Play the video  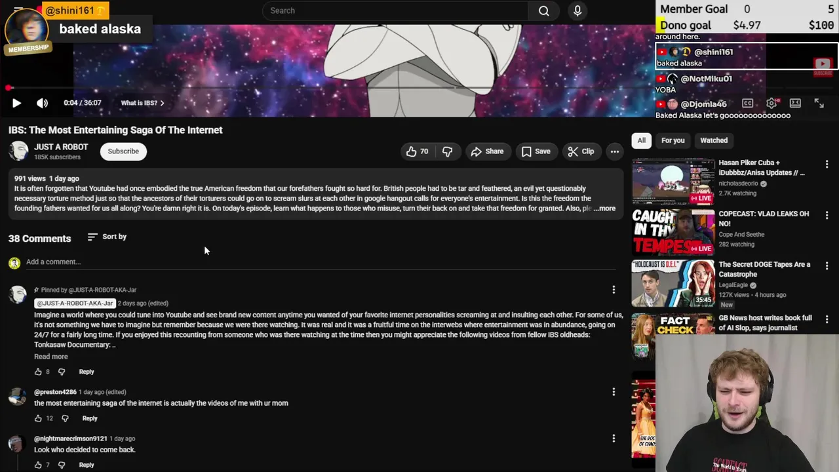tap(16, 103)
